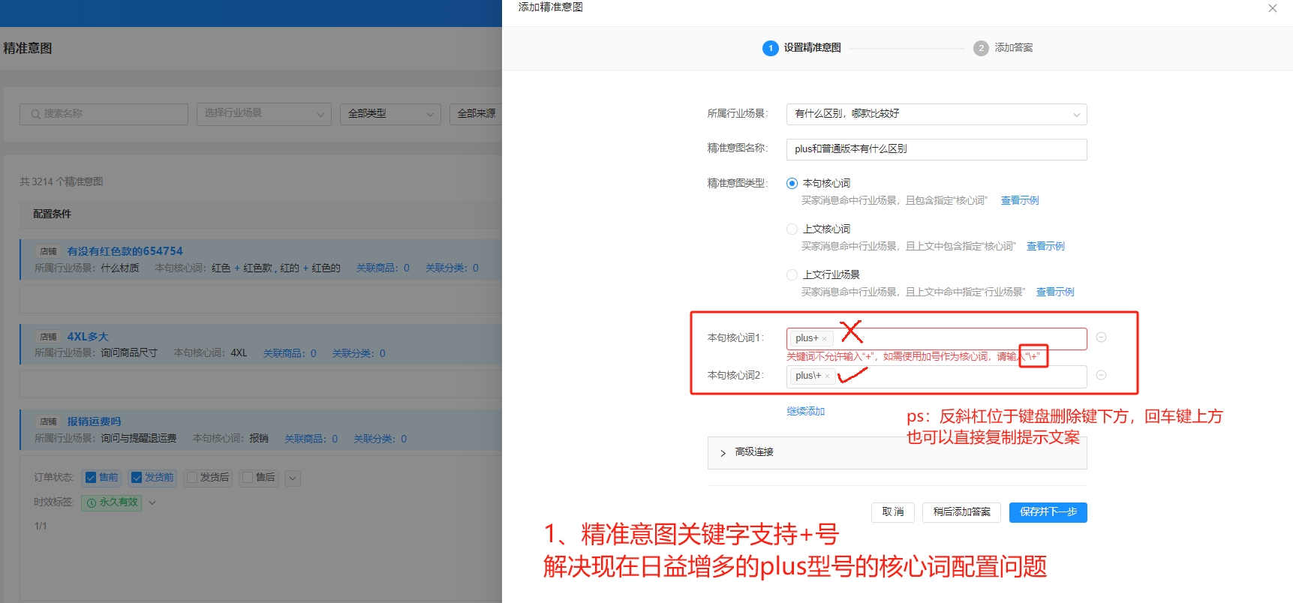Image resolution: width=1293 pixels, height=603 pixels.
Task: Open 查看示例 for 上文行业场景
Action: click(1055, 292)
